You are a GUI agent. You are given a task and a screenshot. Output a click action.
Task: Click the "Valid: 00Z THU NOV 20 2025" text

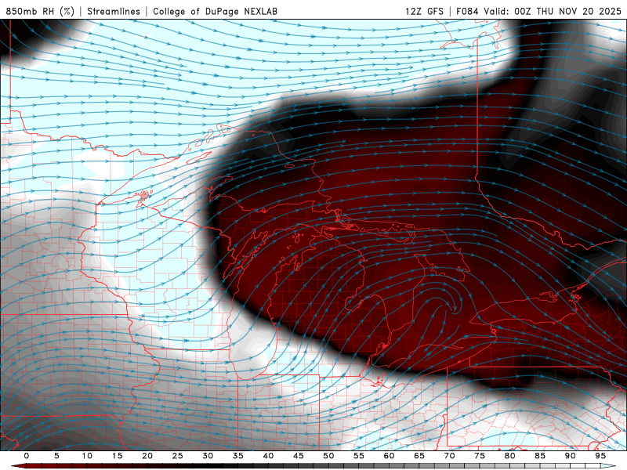pos(553,11)
